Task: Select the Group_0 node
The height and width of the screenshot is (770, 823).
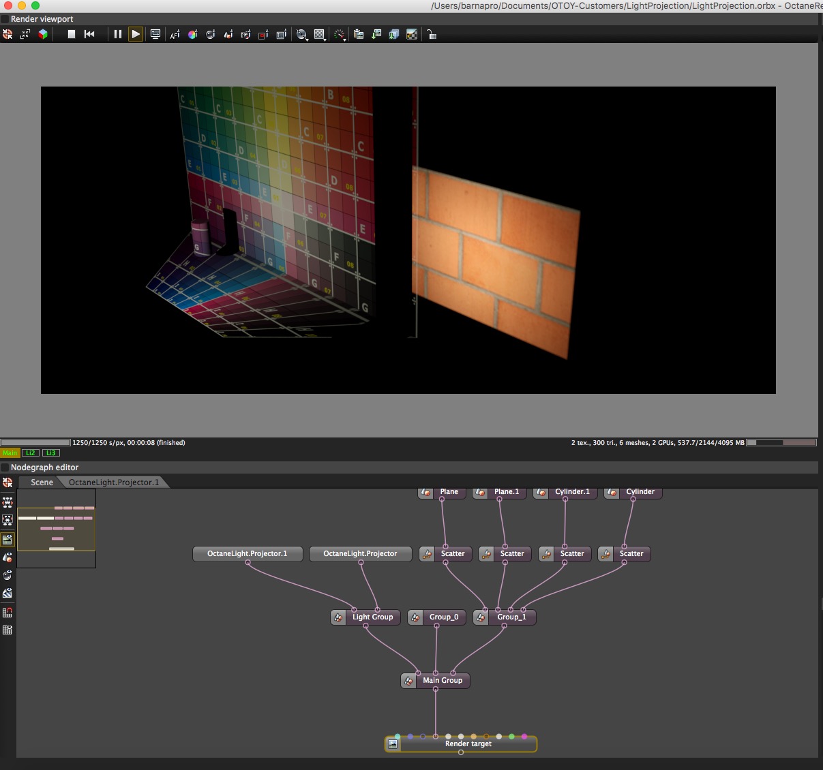Action: (437, 617)
